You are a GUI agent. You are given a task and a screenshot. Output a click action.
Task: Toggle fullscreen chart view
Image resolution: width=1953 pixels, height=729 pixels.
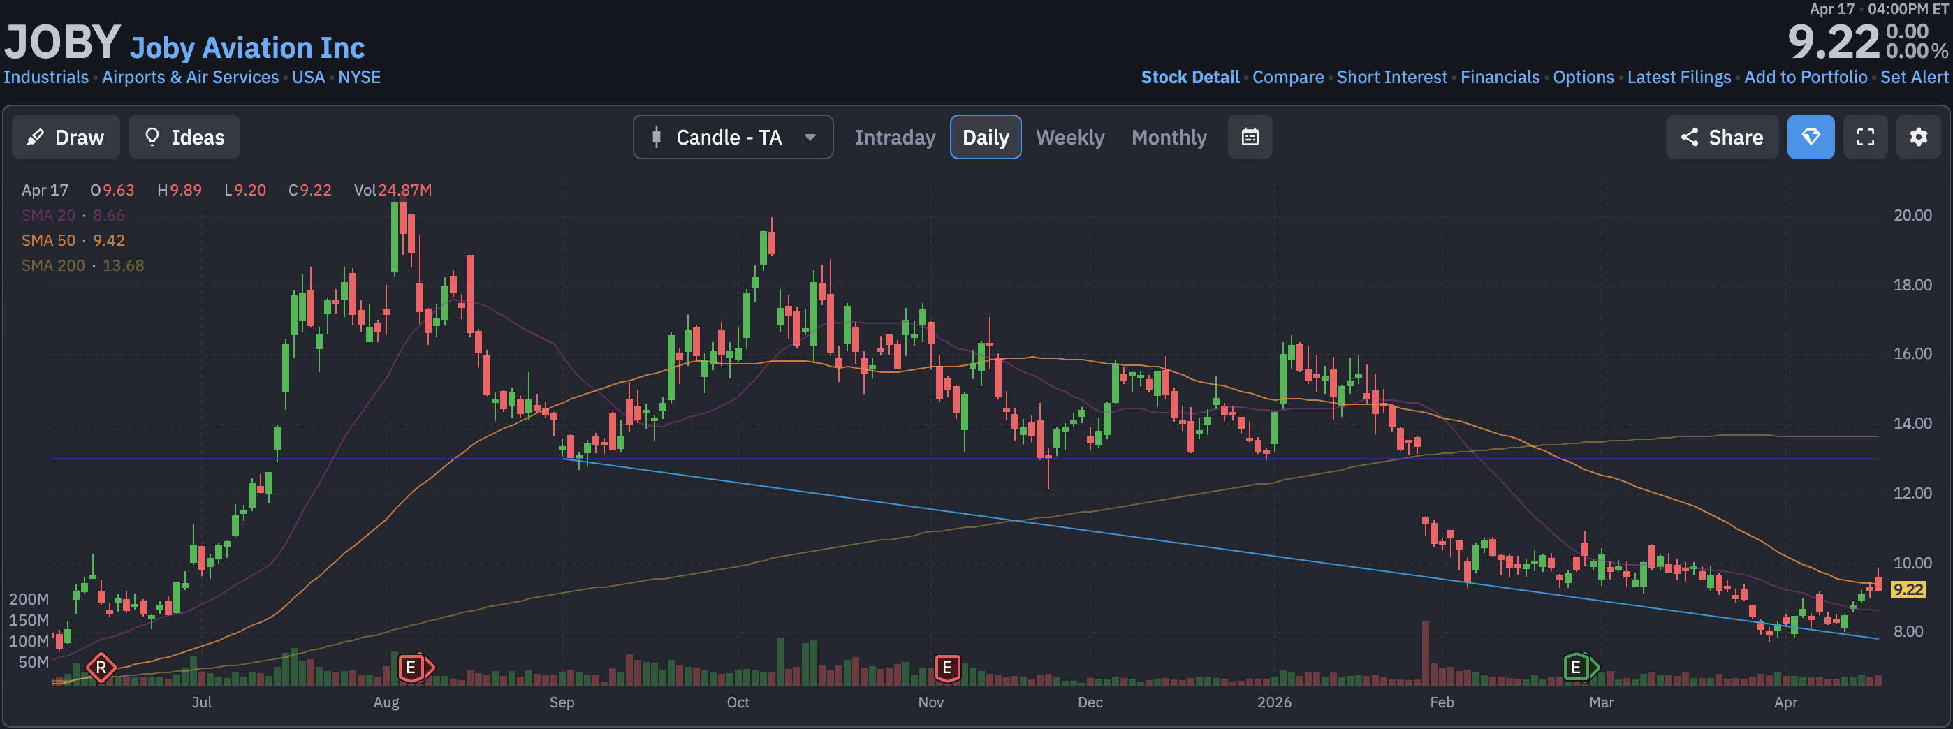(x=1865, y=137)
